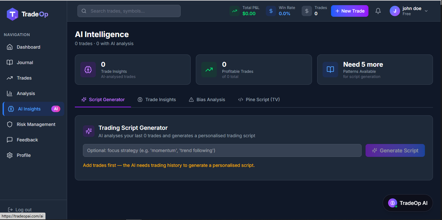Image resolution: width=442 pixels, height=220 pixels.
Task: Select the Pine Script (TV) tab
Action: point(259,100)
